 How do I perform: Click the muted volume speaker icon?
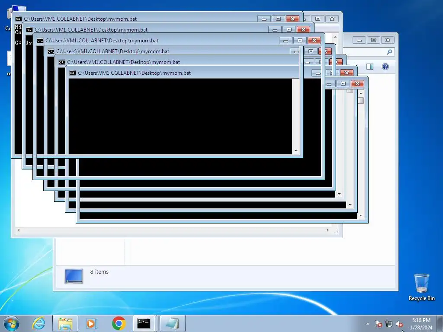coord(399,324)
